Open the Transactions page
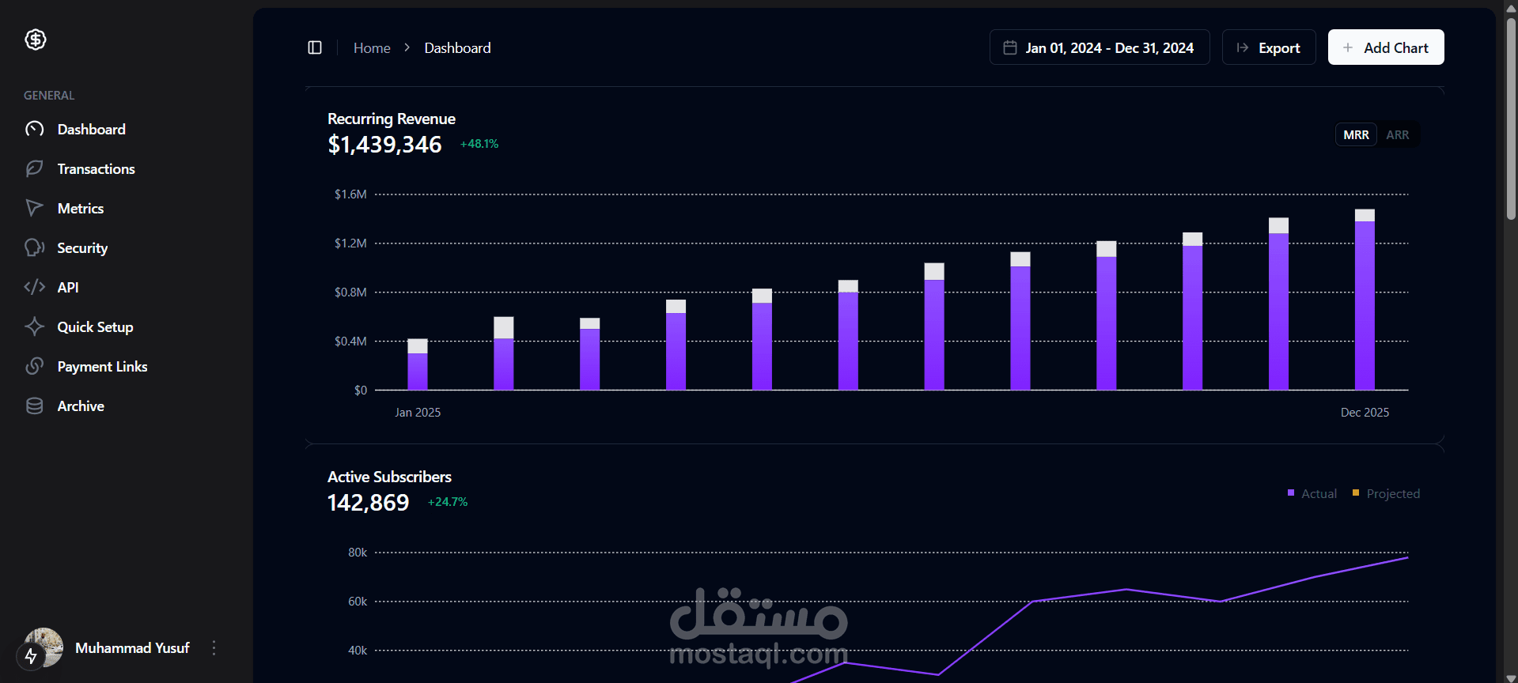This screenshot has height=683, width=1518. click(96, 168)
